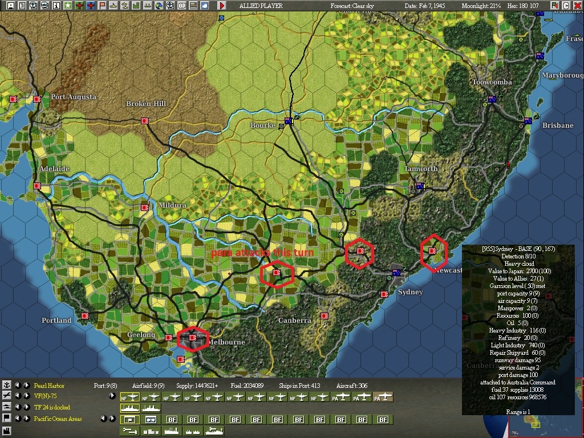Select the Japanese base flag at Mildura
The image size is (584, 438).
coord(145,208)
